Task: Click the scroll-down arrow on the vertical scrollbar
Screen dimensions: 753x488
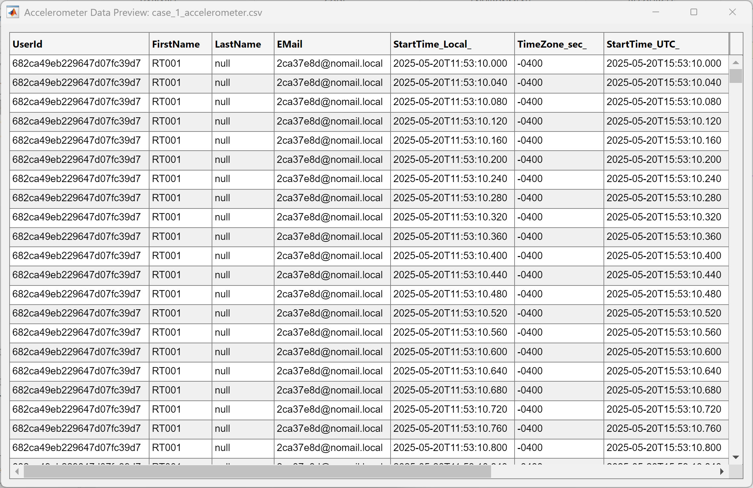Action: (x=735, y=457)
